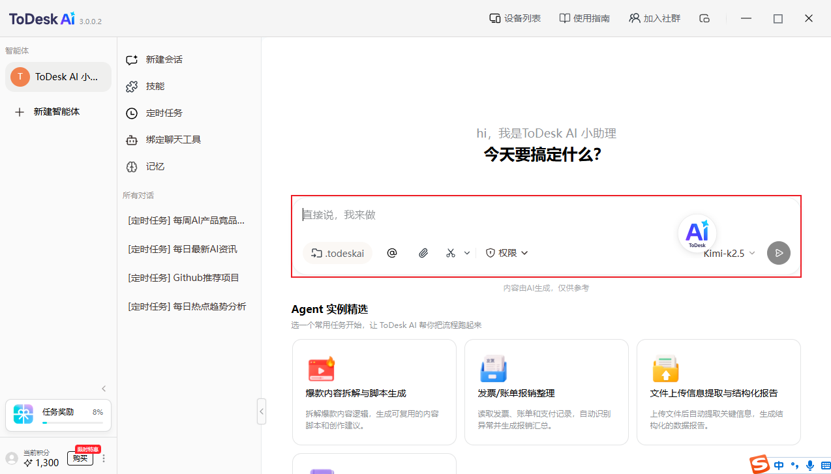Open the 使用指南 user guide

tap(584, 18)
